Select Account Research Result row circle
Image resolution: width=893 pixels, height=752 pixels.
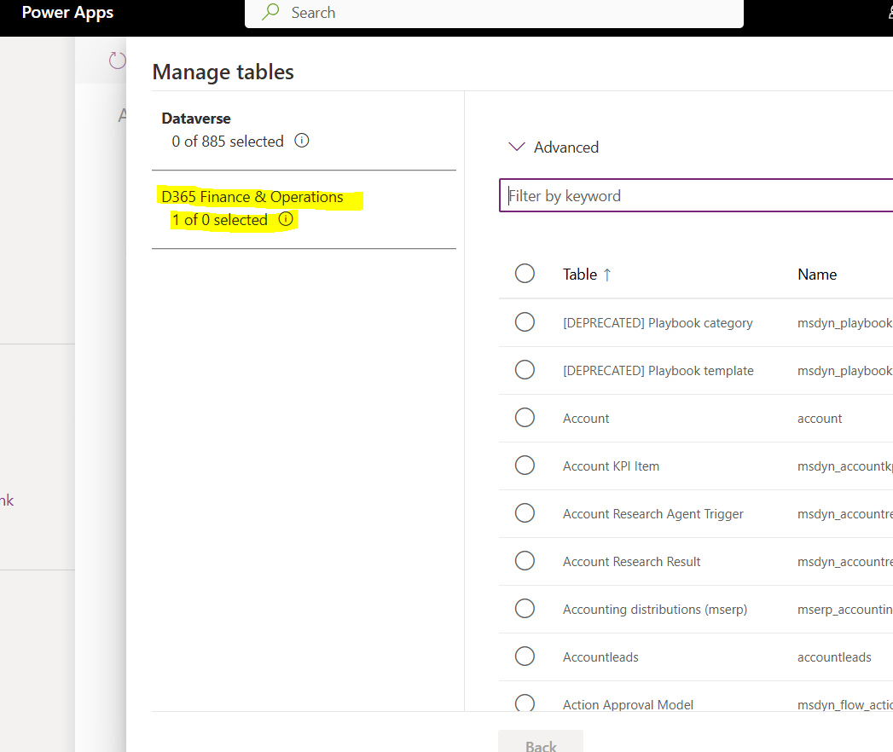point(525,561)
